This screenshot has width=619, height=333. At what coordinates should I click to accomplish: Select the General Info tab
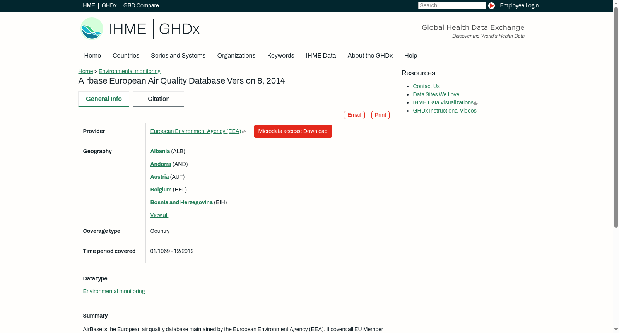104,99
